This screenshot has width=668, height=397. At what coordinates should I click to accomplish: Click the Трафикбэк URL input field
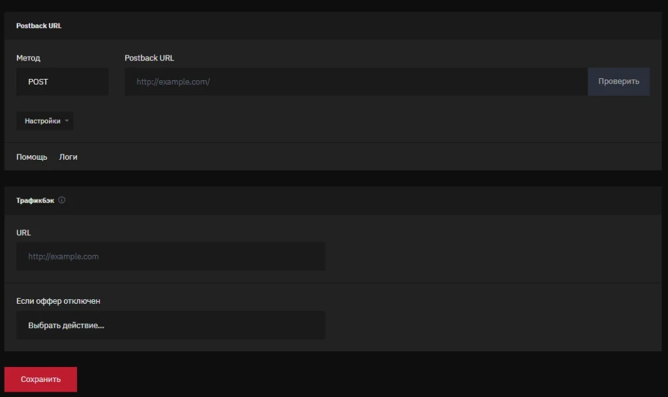(x=171, y=257)
